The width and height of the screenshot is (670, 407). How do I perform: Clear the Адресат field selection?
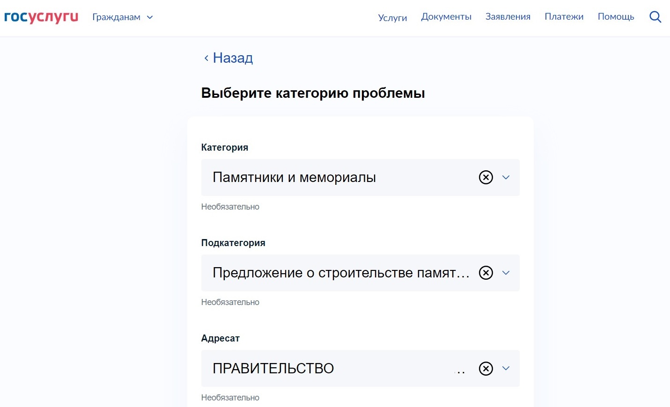[x=486, y=369]
